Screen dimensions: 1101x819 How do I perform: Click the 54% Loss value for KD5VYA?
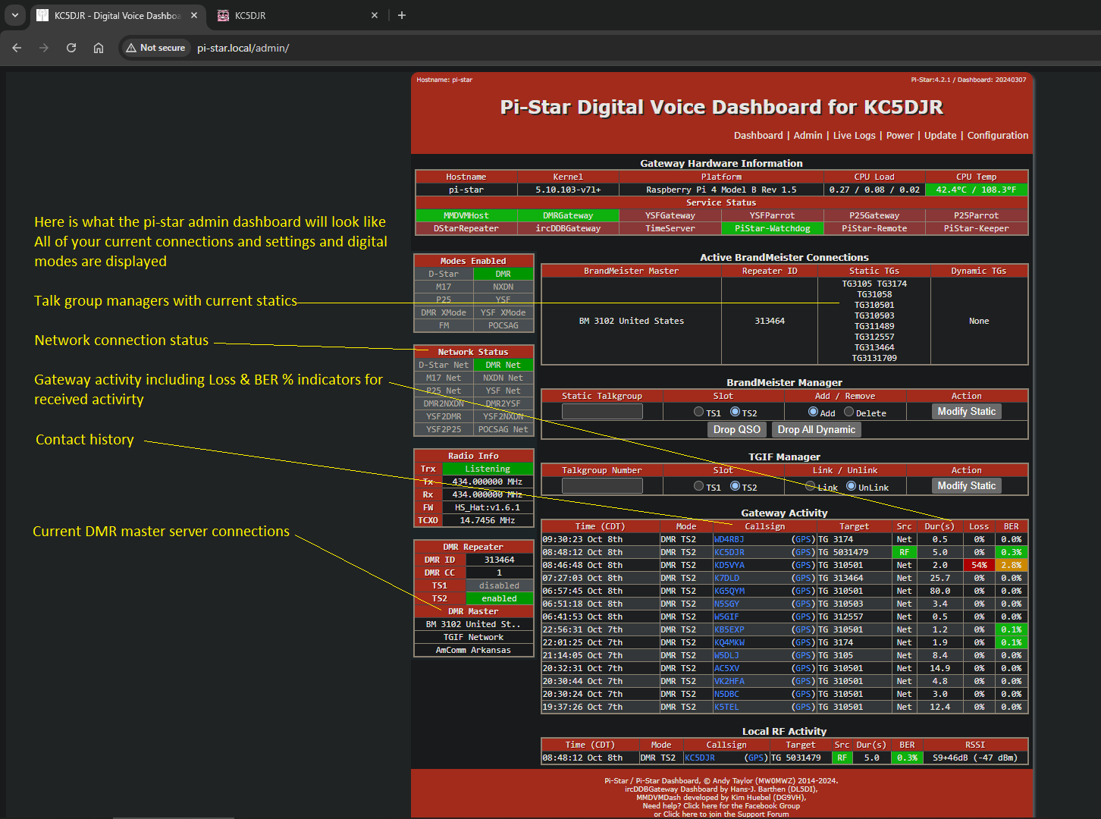pyautogui.click(x=979, y=566)
